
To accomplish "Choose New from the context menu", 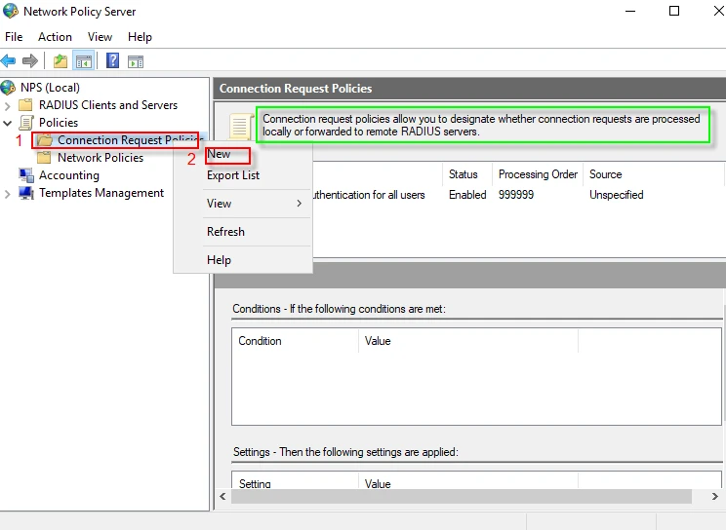I will tap(219, 154).
